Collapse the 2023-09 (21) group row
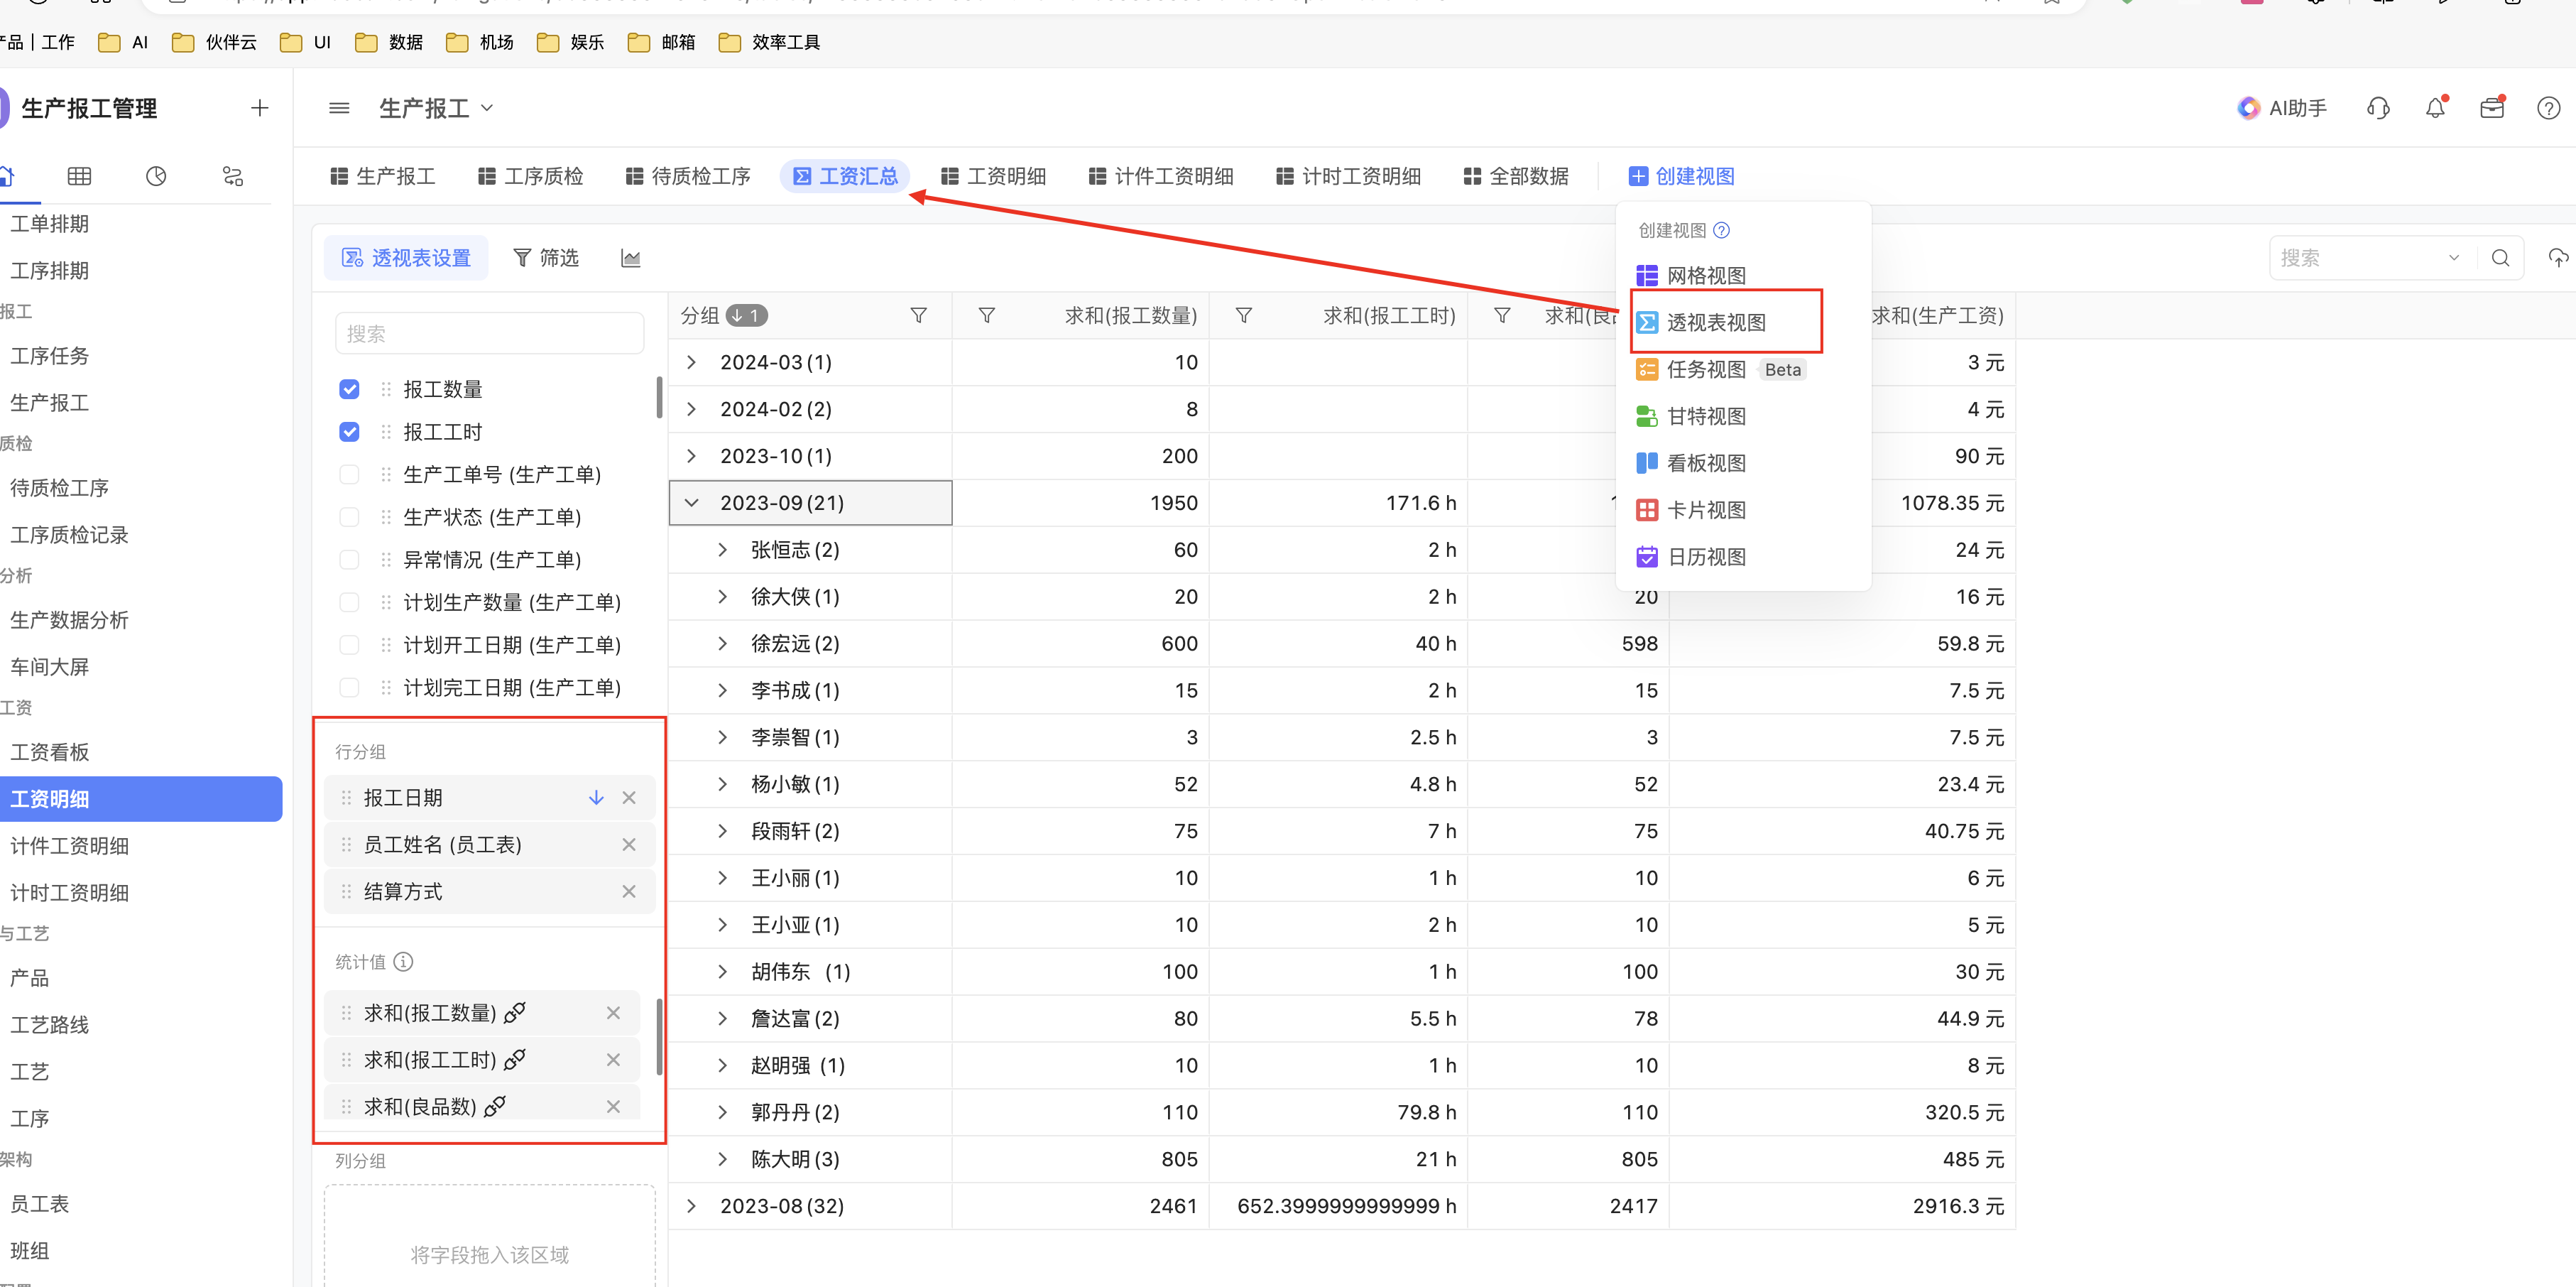This screenshot has height=1287, width=2576. pos(691,503)
